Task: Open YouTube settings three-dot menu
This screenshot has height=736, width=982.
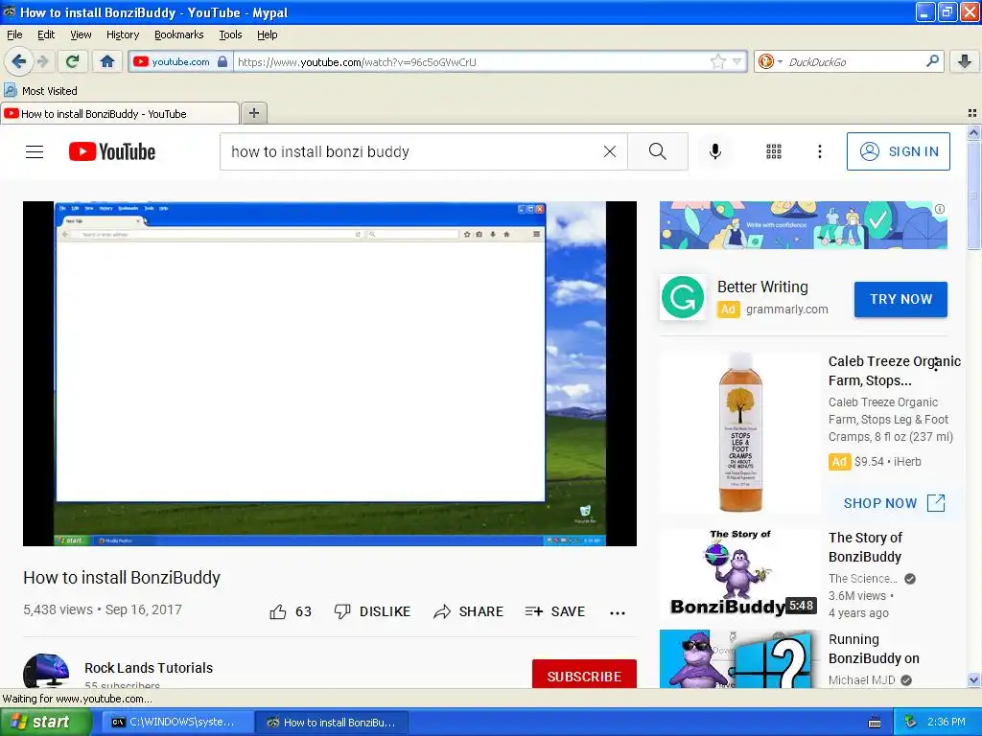Action: click(x=819, y=151)
